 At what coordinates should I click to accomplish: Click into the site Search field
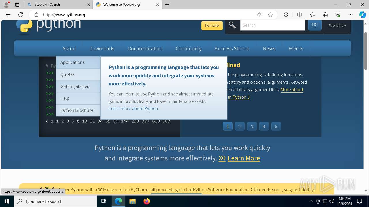(272, 25)
